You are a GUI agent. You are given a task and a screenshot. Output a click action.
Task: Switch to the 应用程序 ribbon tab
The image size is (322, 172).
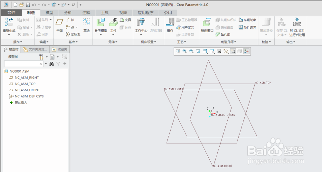coord(146,13)
